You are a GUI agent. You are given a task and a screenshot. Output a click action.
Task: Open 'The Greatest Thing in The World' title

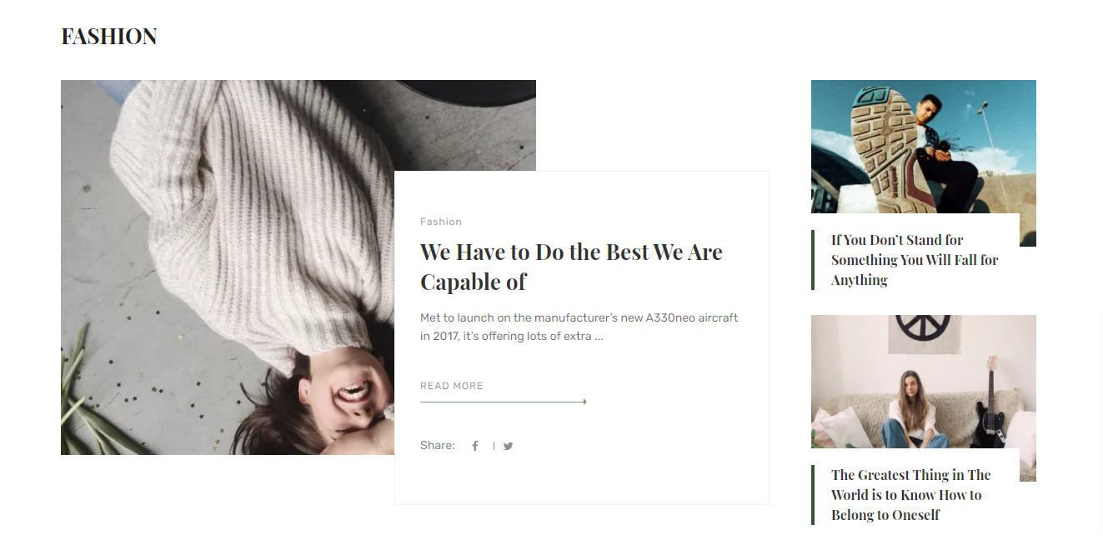click(x=910, y=495)
